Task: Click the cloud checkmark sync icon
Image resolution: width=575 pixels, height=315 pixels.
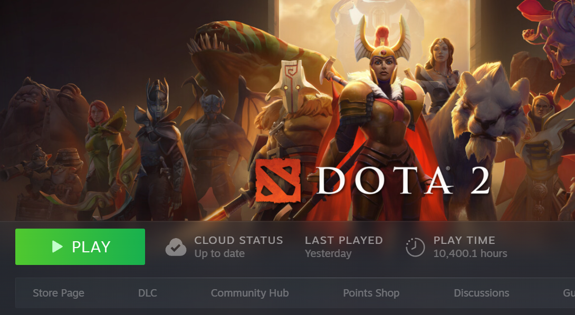Action: coord(176,247)
